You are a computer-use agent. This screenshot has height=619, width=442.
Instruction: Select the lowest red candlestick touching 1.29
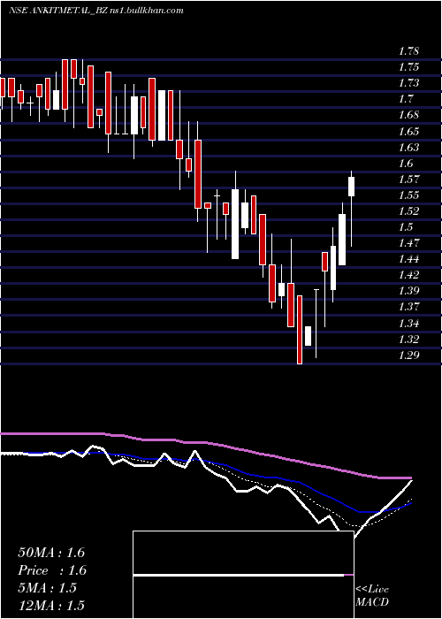(x=300, y=330)
